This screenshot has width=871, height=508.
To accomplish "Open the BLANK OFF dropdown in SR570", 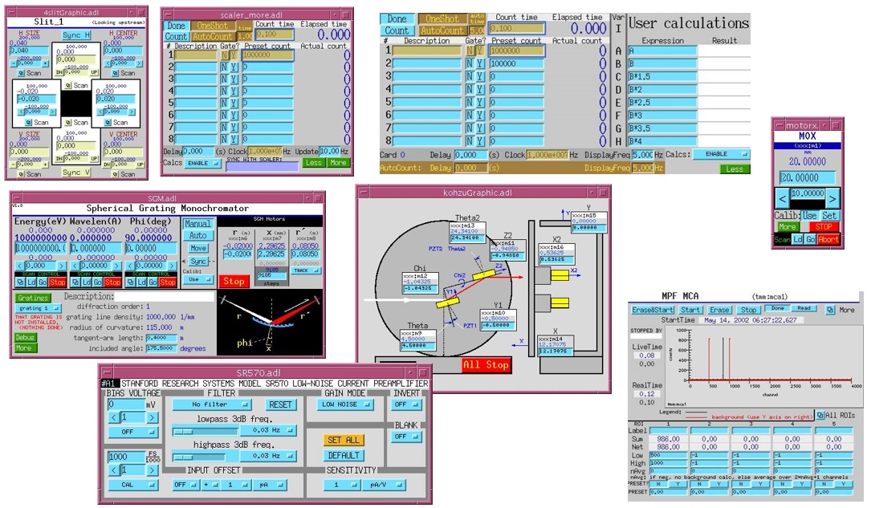I will (405, 437).
